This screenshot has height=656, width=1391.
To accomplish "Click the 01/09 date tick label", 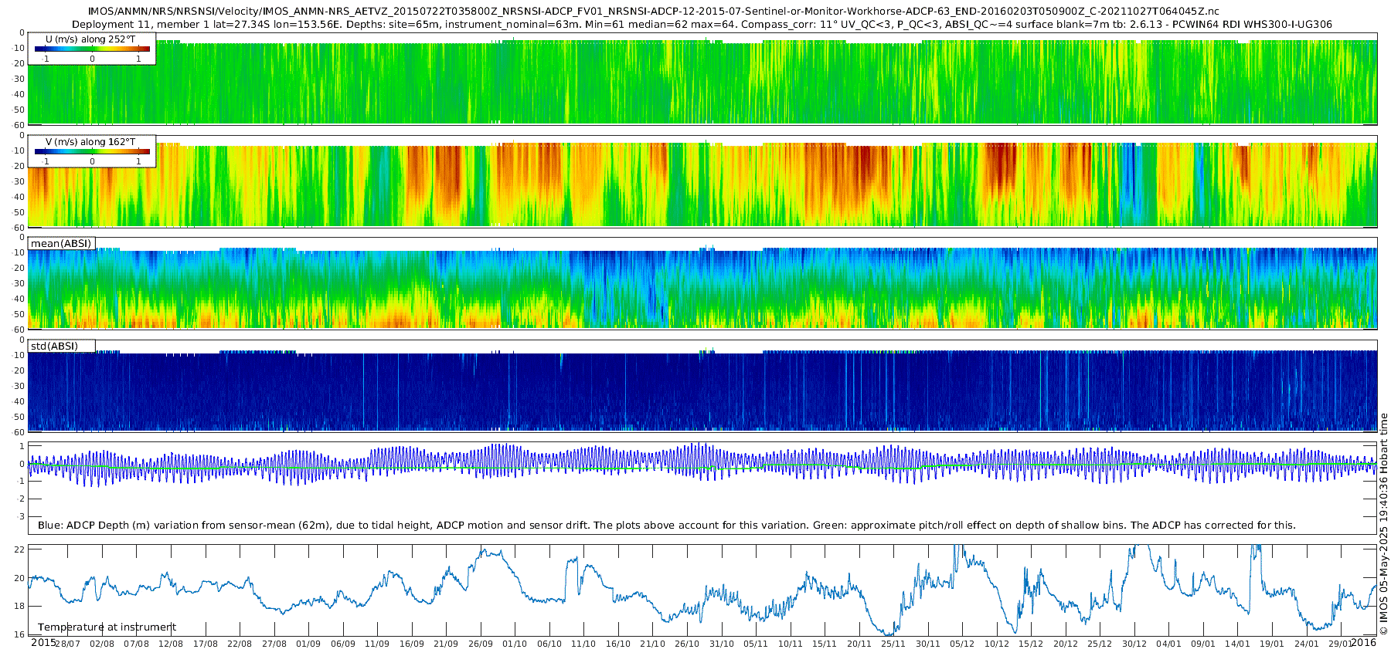I will [x=308, y=644].
